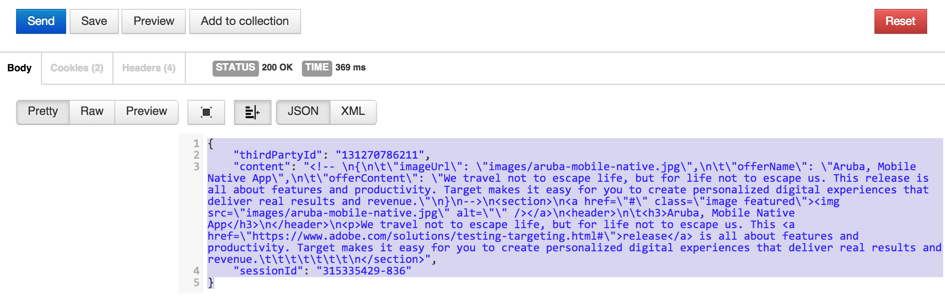Click the STATUS badge

click(x=235, y=68)
